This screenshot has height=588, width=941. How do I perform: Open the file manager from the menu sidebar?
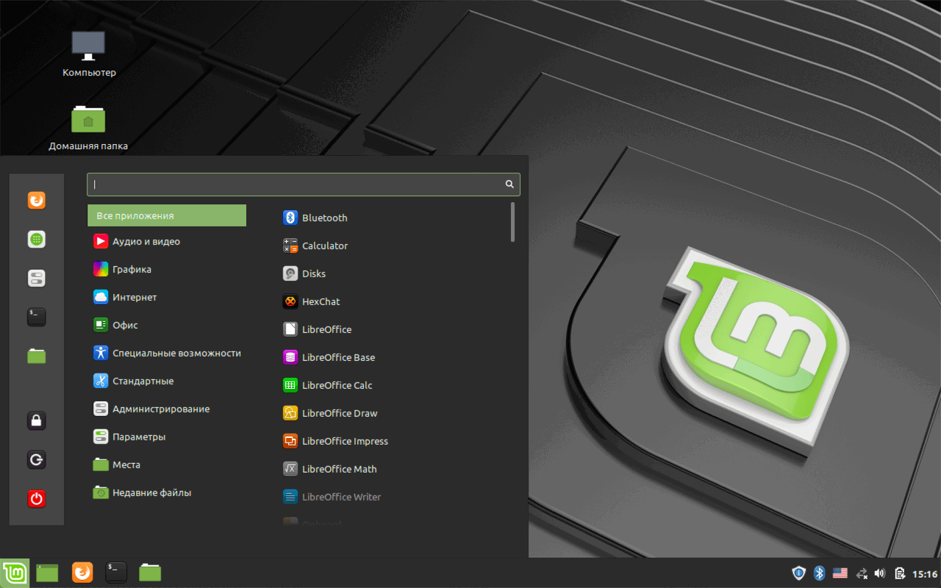[36, 356]
